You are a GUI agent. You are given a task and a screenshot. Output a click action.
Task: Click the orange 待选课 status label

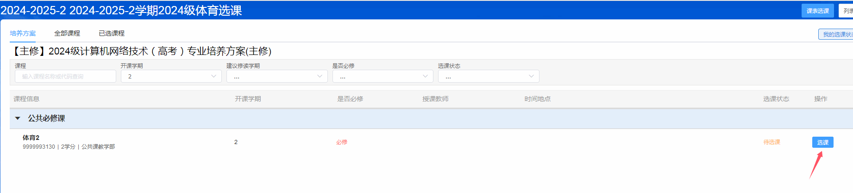click(x=771, y=142)
